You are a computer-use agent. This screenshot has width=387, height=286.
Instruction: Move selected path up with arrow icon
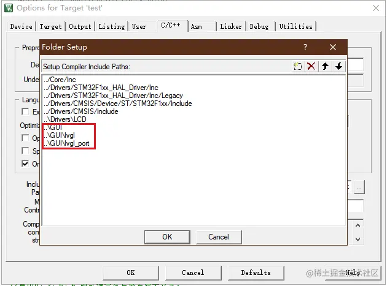(x=325, y=66)
